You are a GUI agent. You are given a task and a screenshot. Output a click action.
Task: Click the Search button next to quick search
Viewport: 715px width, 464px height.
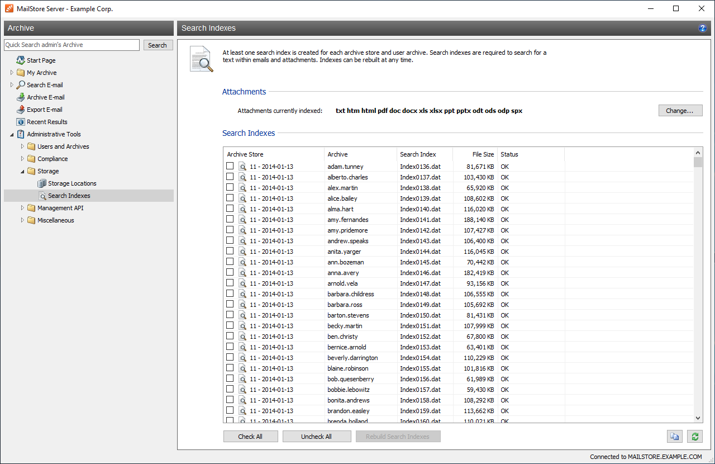[x=158, y=45]
